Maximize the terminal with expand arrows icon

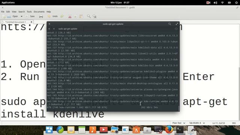177,24
